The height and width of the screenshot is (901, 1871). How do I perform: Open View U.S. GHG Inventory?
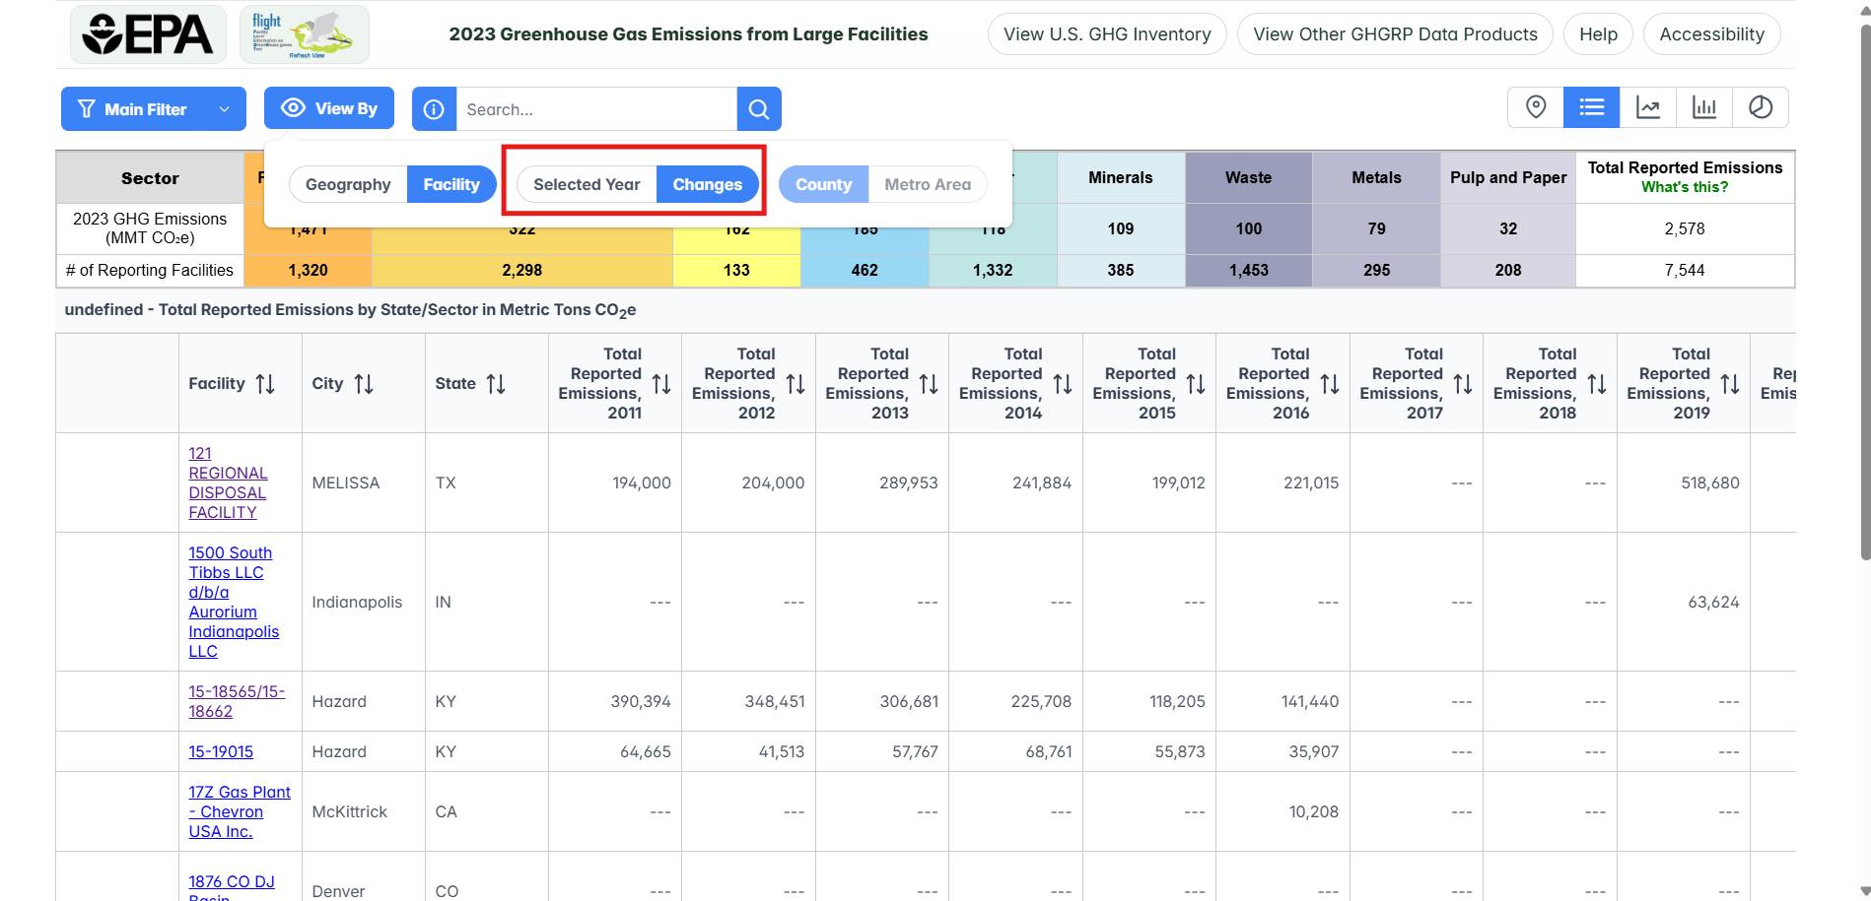(1106, 34)
